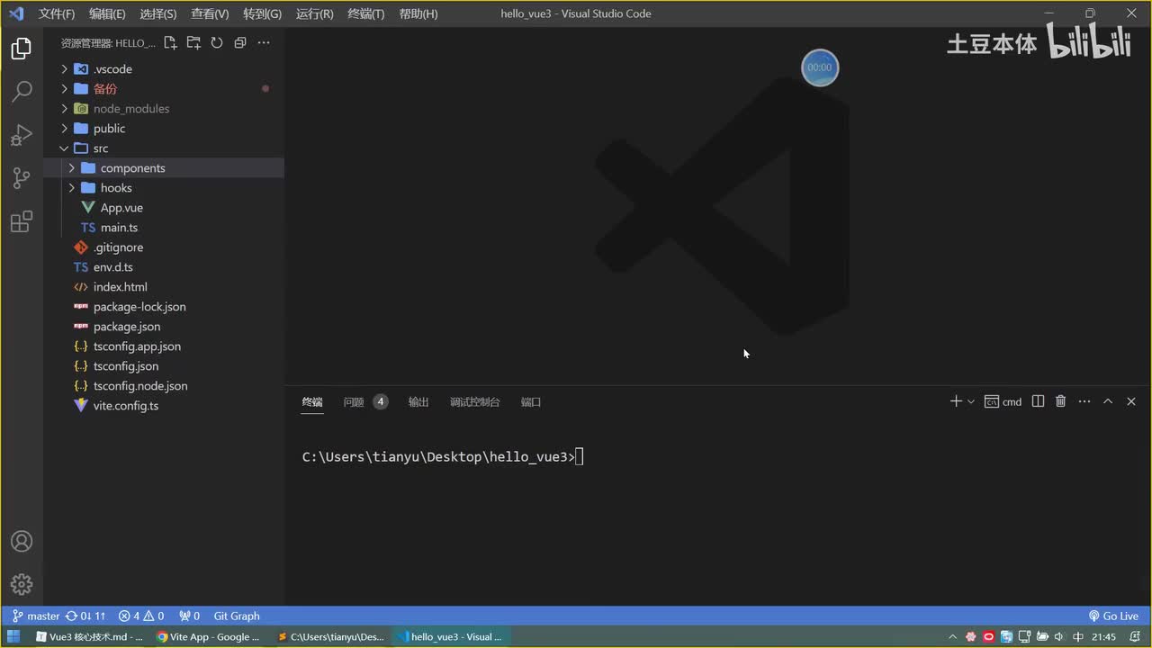Split the terminal panel
The width and height of the screenshot is (1152, 648).
click(x=1038, y=401)
